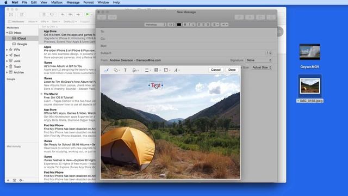Toggle Italic formatting in New Message
This screenshot has height=196, width=348.
[189, 24]
